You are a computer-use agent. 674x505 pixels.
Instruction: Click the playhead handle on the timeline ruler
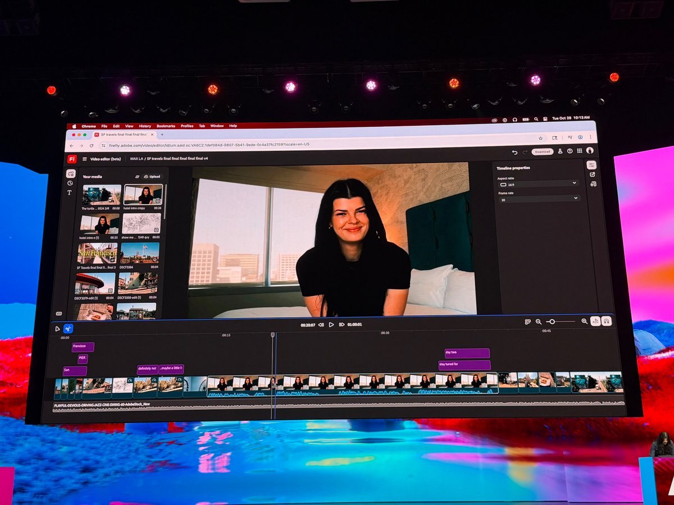[273, 334]
